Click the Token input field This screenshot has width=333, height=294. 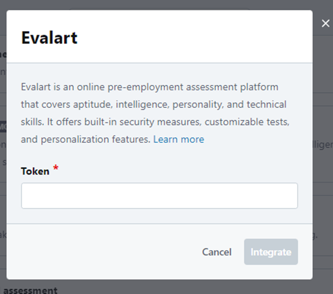tap(159, 196)
